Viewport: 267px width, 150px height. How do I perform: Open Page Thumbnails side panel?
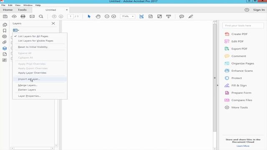[x=5, y=25]
